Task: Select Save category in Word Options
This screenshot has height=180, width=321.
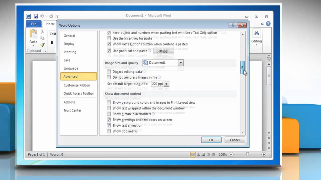Action: pos(78,60)
